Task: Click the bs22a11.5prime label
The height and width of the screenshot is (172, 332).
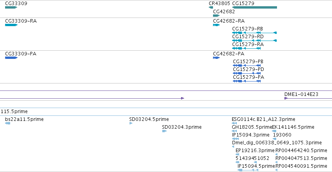Action: tap(24, 119)
